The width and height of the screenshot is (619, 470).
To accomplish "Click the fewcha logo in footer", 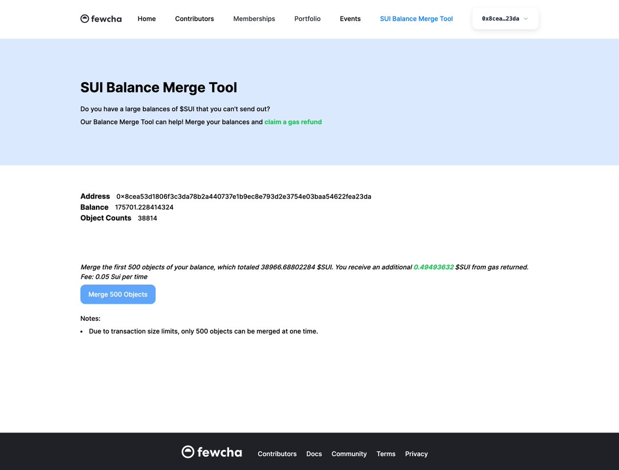I will point(211,452).
